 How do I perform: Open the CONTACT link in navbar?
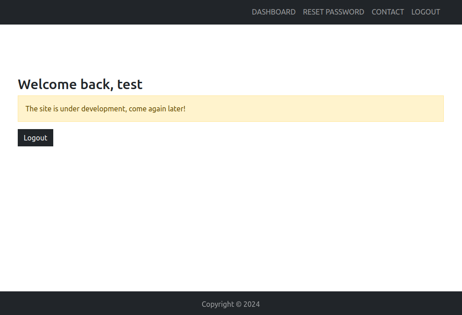pyautogui.click(x=387, y=12)
